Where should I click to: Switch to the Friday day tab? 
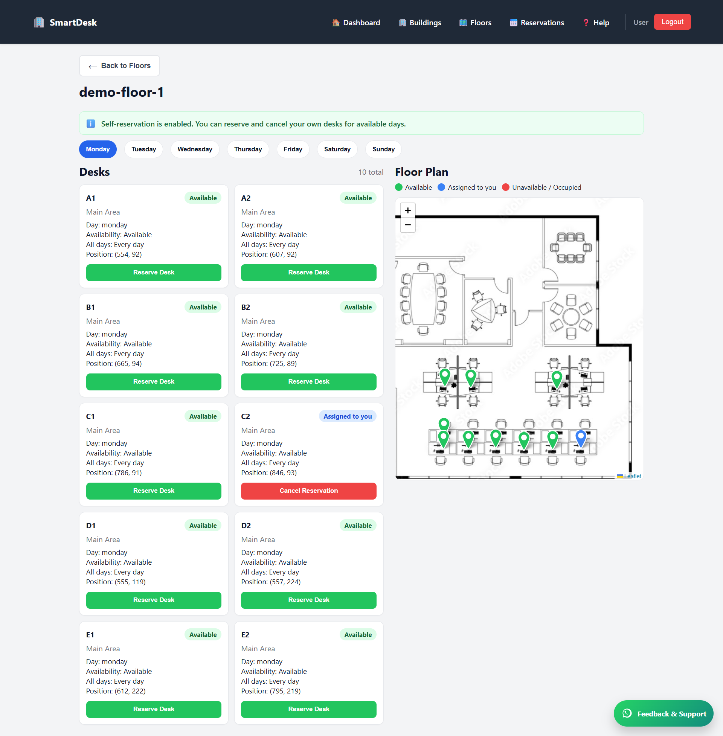pyautogui.click(x=292, y=149)
